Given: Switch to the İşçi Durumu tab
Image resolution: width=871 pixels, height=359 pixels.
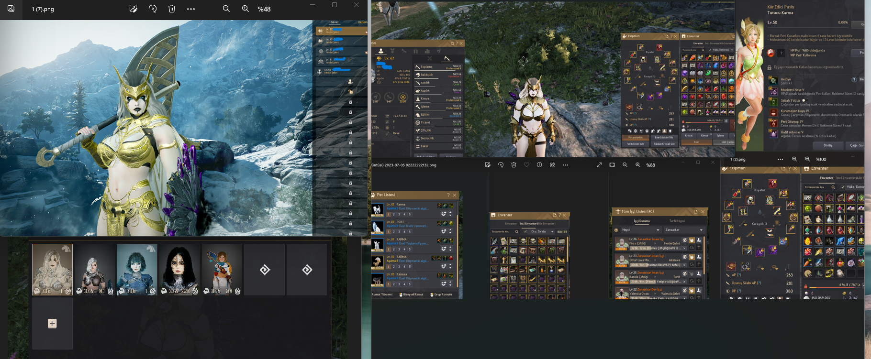Looking at the screenshot, I should (642, 221).
